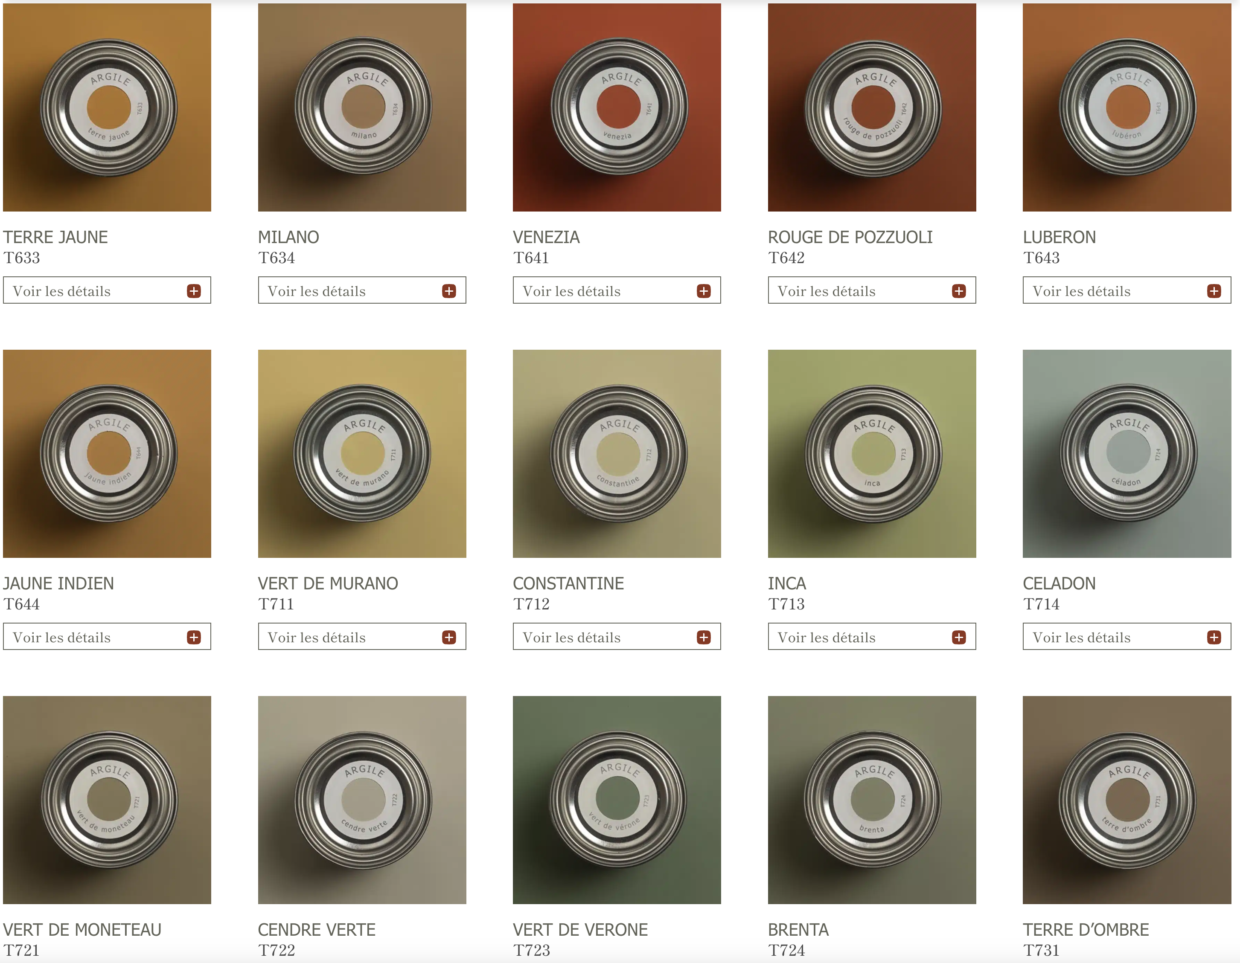Click the ROUGE DE POZZUOLI title

(x=850, y=237)
